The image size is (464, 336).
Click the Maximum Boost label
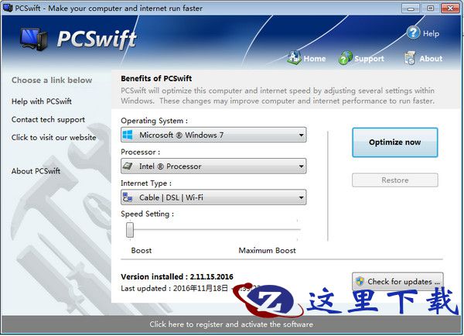(267, 251)
